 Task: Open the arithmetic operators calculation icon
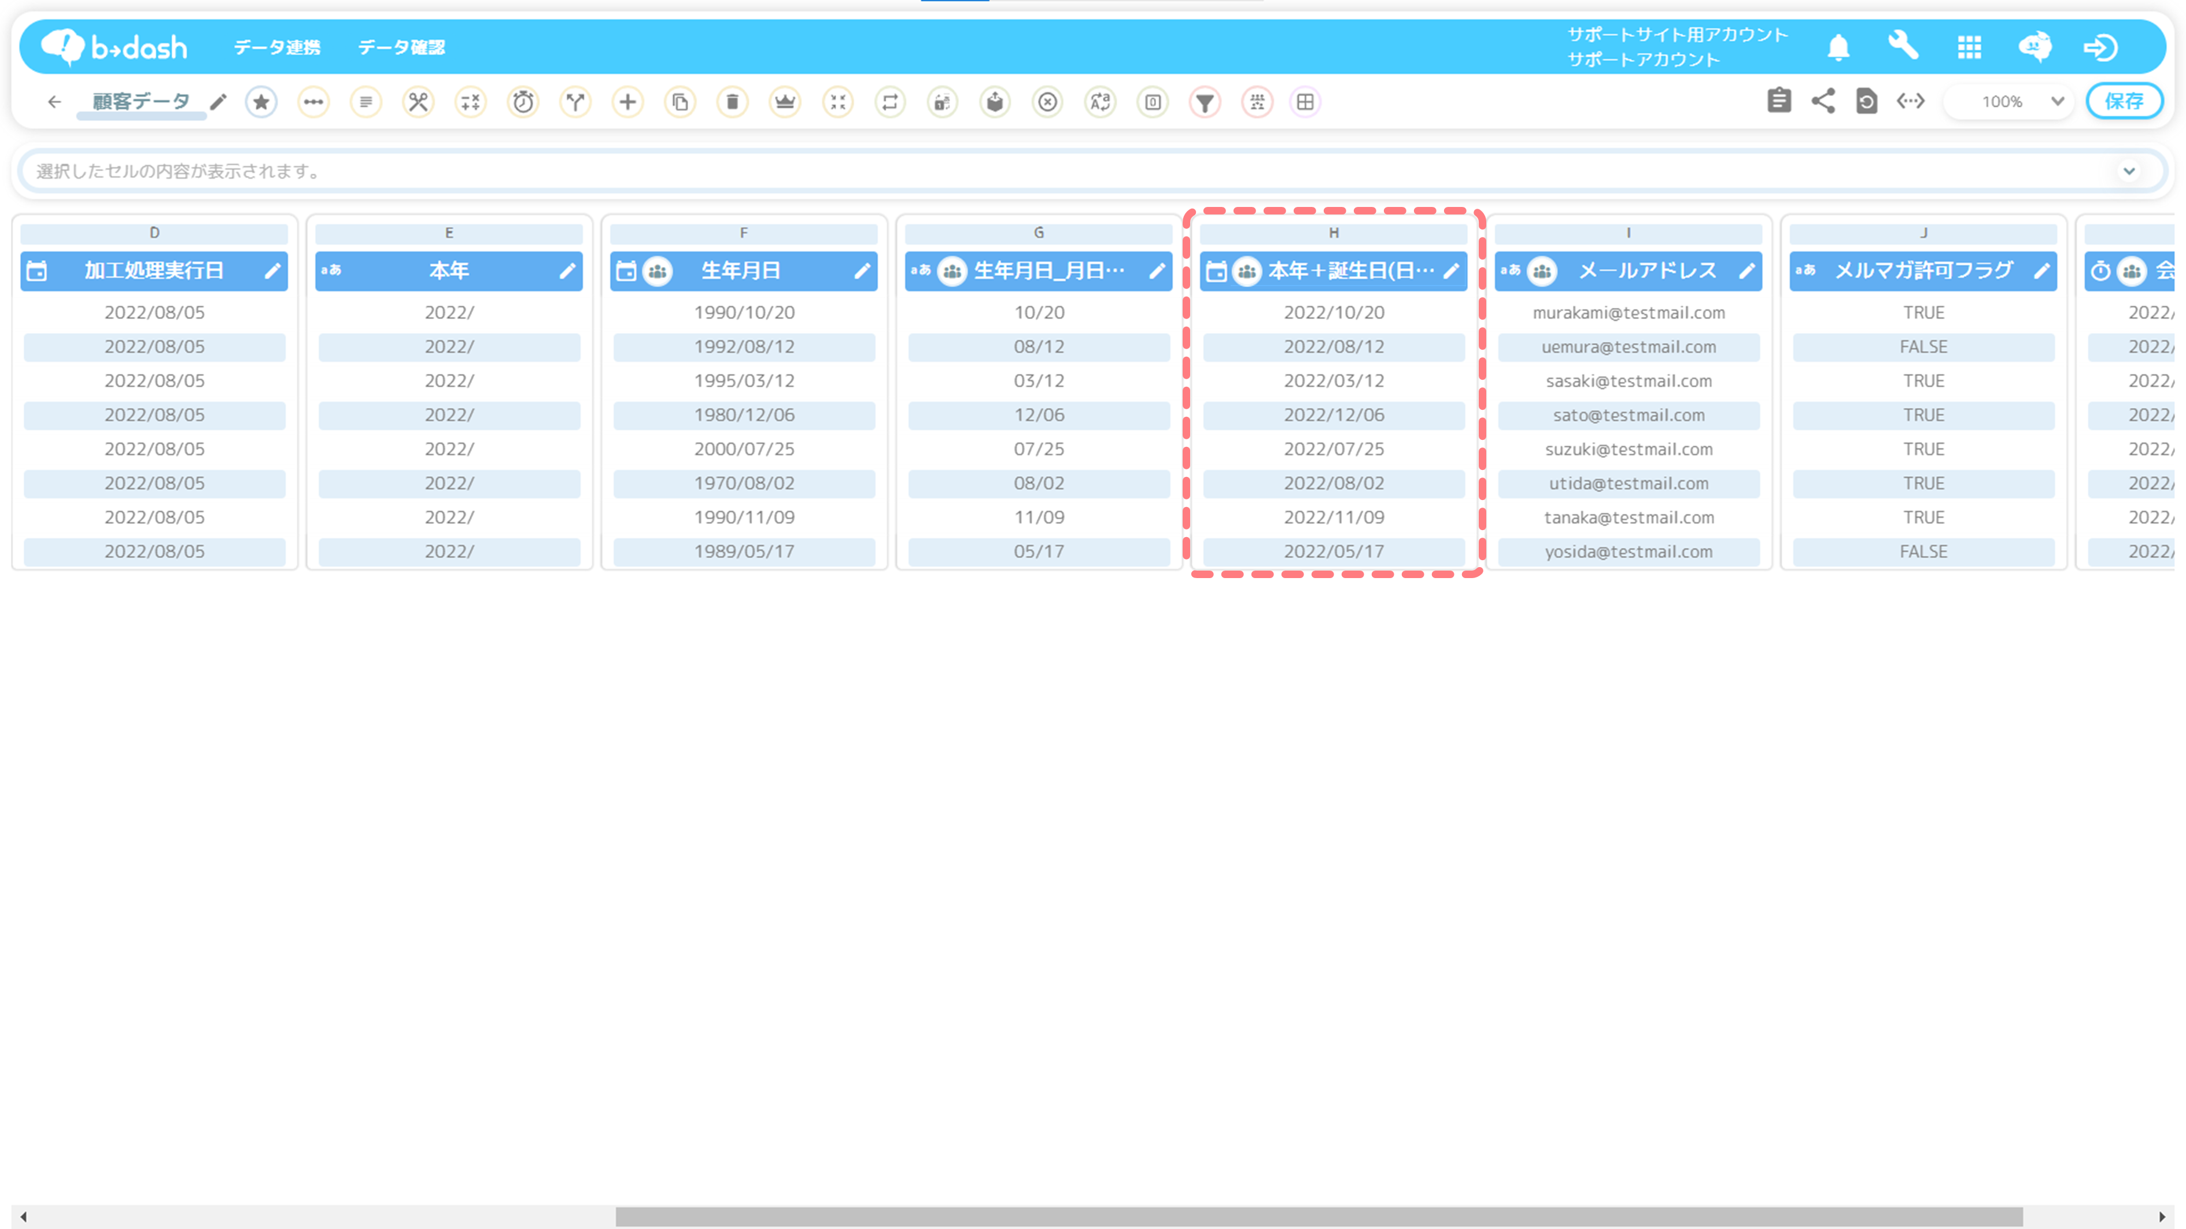click(x=471, y=102)
